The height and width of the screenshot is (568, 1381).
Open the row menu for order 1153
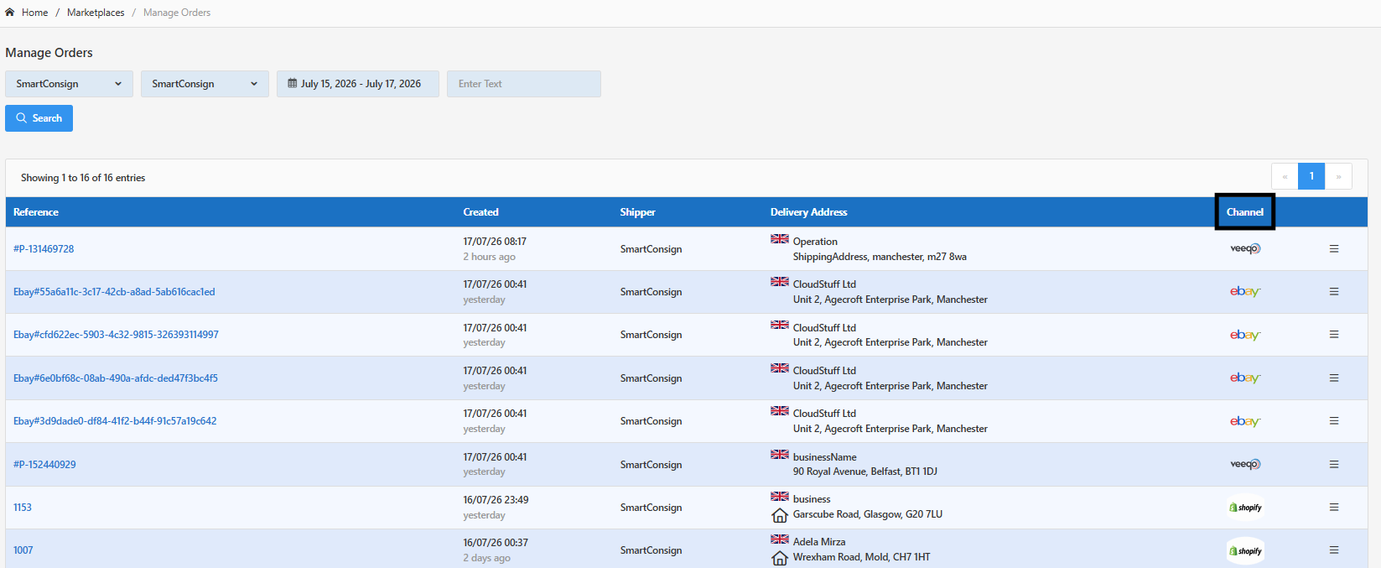coord(1334,508)
